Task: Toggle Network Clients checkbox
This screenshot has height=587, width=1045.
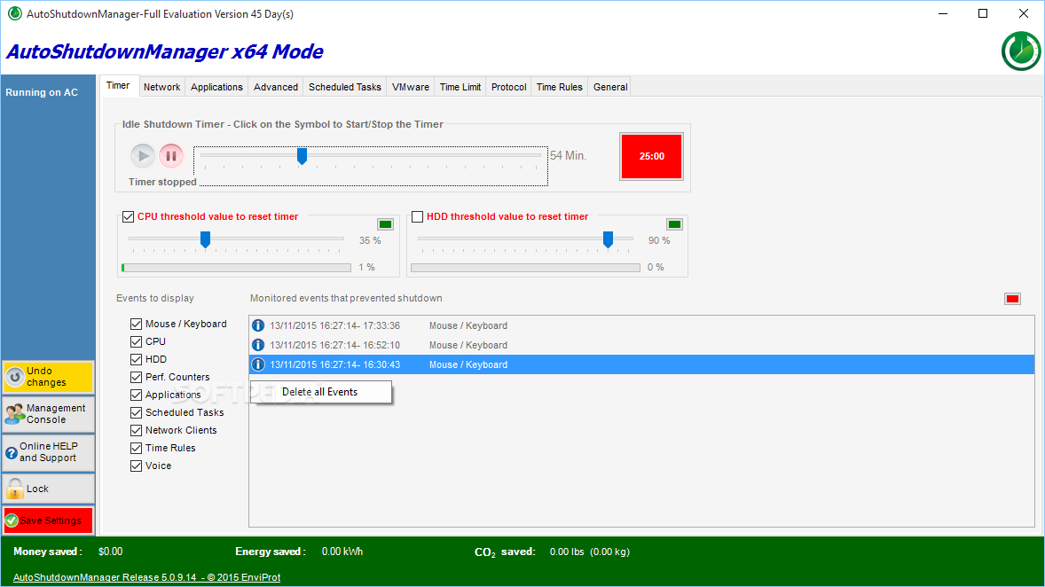Action: 136,430
